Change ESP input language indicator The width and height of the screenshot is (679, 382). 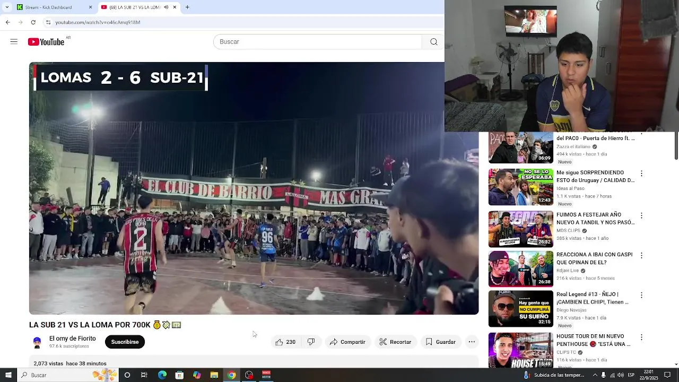(x=631, y=375)
